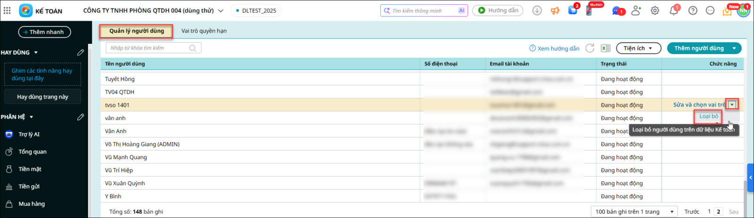
Task: Export the list with Excel icon
Action: click(x=606, y=48)
